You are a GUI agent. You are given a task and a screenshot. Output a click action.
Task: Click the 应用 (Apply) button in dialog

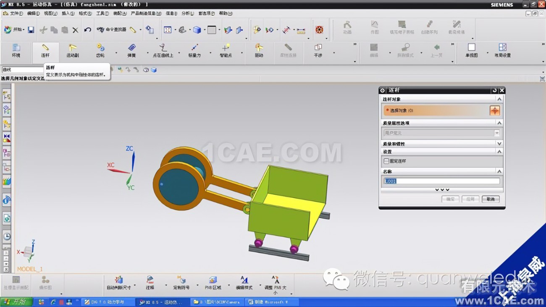(470, 199)
